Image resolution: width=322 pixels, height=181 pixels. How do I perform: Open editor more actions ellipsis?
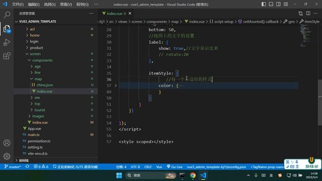[315, 14]
